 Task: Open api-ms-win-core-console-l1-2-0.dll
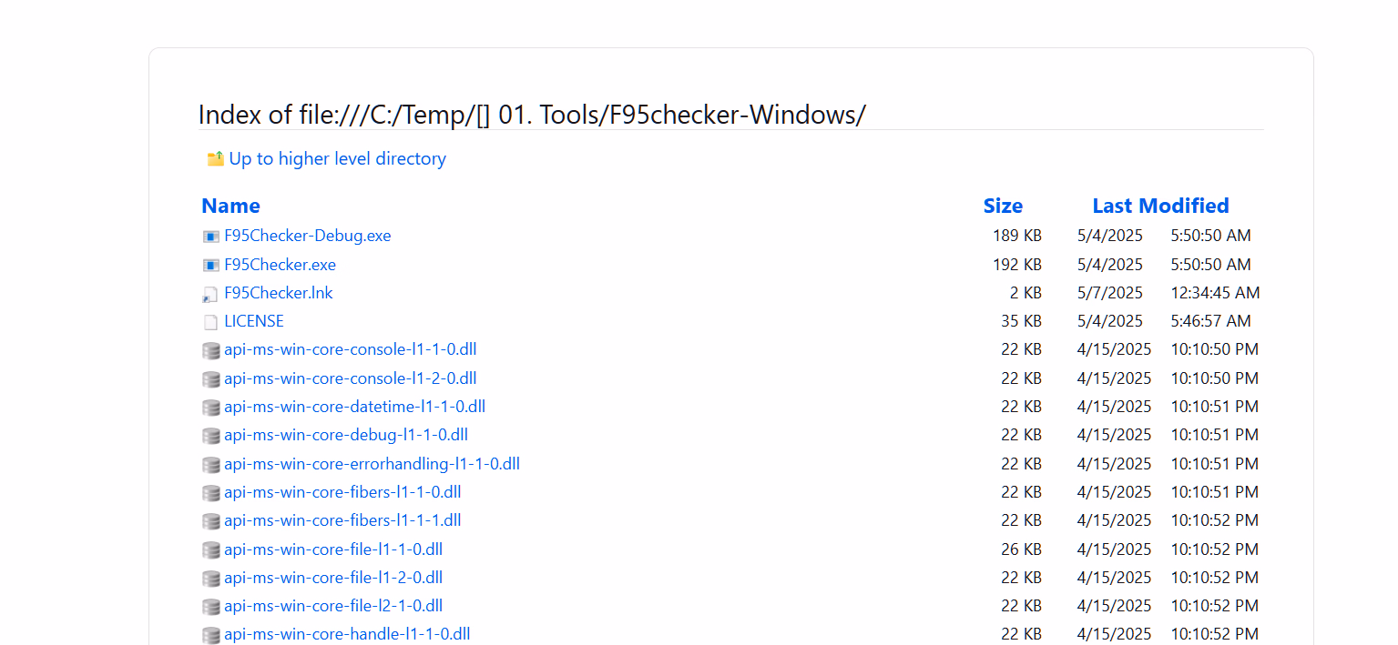click(x=351, y=378)
